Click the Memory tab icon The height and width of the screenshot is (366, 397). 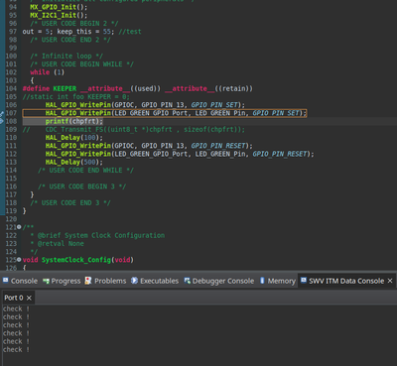(262, 281)
